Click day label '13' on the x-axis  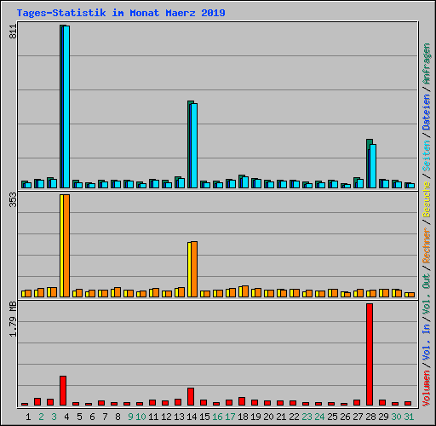coord(179,417)
